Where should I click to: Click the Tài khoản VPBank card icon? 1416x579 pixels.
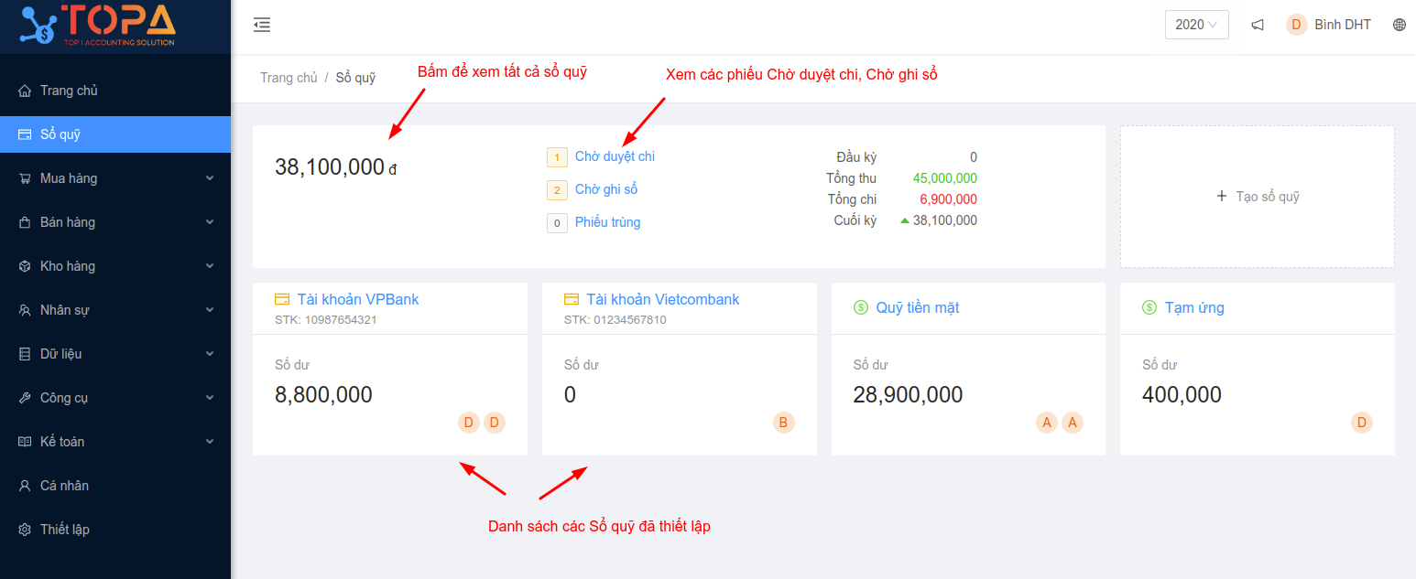point(282,299)
